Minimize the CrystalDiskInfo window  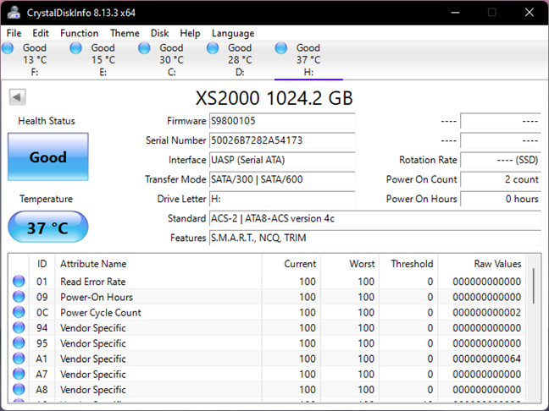tap(455, 13)
